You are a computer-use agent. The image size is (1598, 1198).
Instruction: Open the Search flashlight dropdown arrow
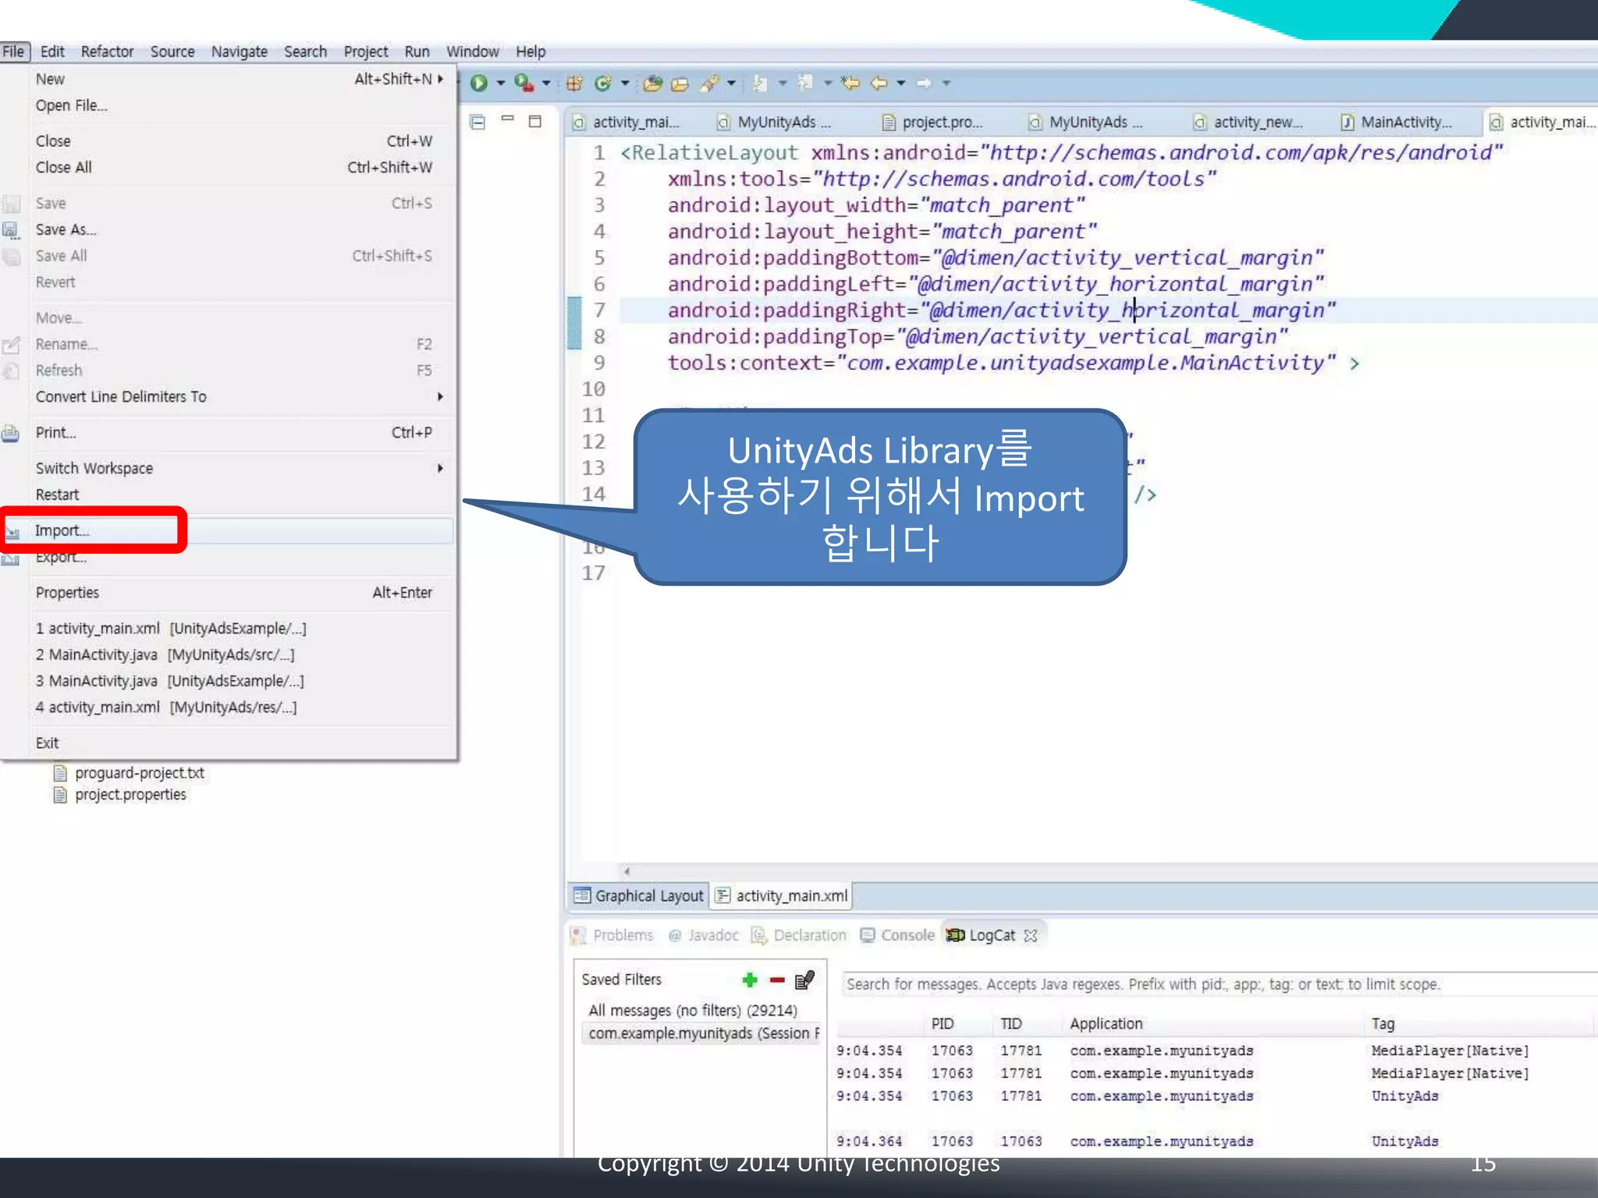tap(731, 83)
